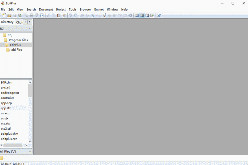Click the Save All toolbar icon
This screenshot has height=165, width=248.
click(x=20, y=15)
